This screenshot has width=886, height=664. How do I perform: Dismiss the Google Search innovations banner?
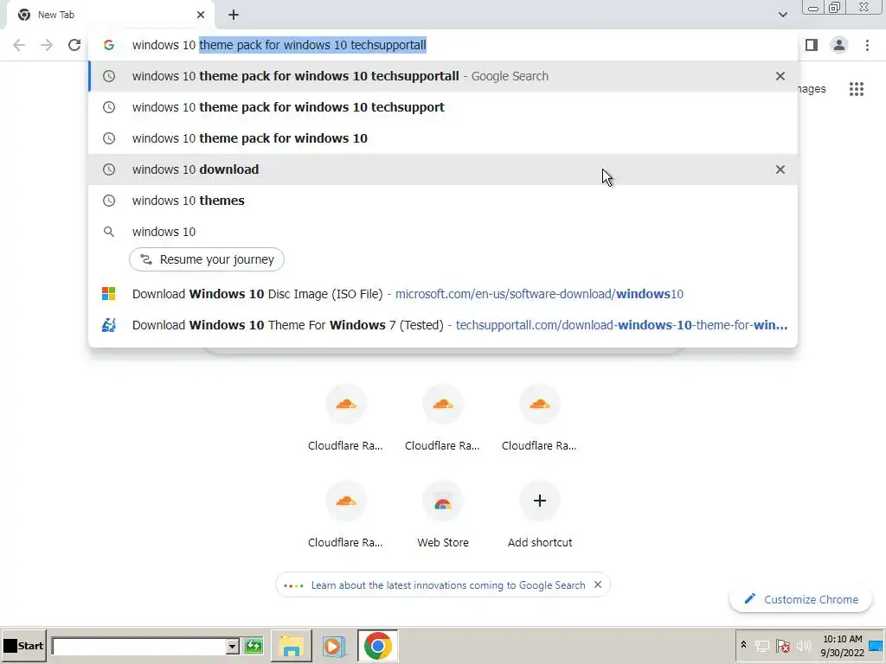pos(597,585)
